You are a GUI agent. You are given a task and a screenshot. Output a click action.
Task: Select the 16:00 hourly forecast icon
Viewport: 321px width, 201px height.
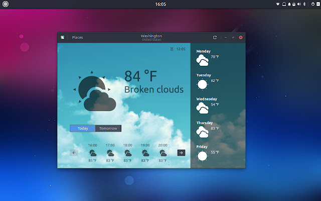(x=93, y=153)
